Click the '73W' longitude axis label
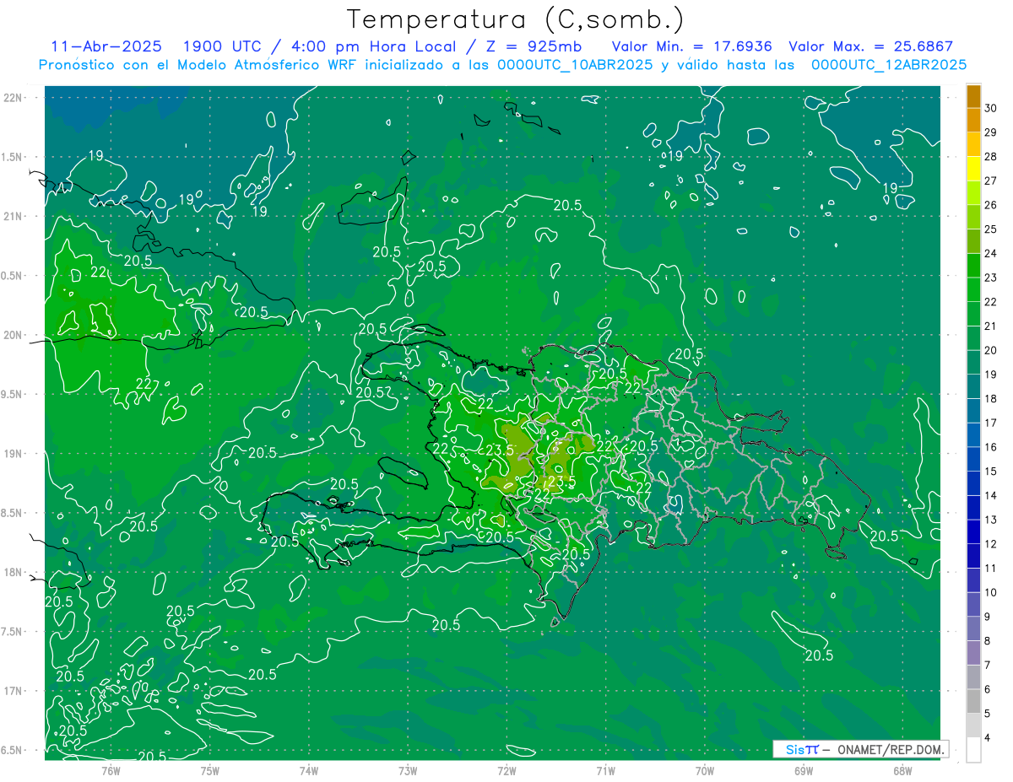1013x782 pixels. (x=408, y=770)
